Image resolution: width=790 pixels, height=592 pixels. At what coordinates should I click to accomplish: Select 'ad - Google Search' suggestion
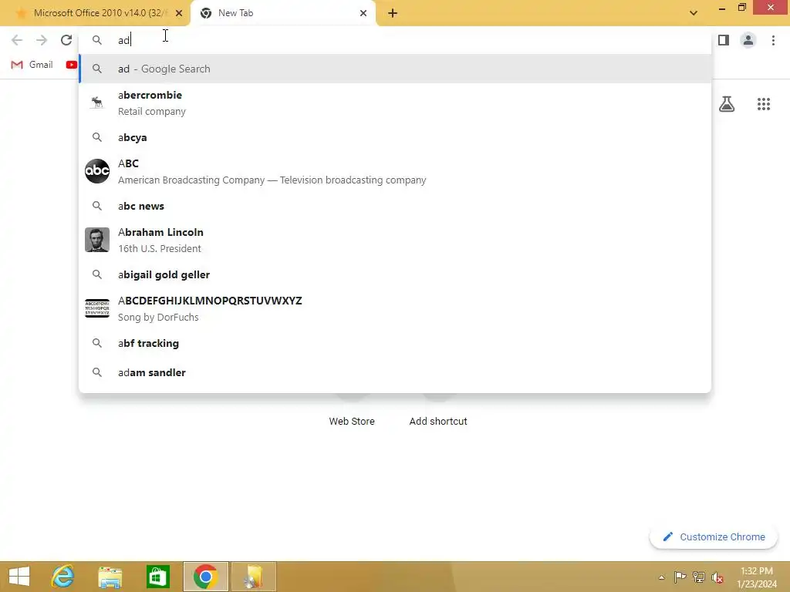(x=396, y=69)
